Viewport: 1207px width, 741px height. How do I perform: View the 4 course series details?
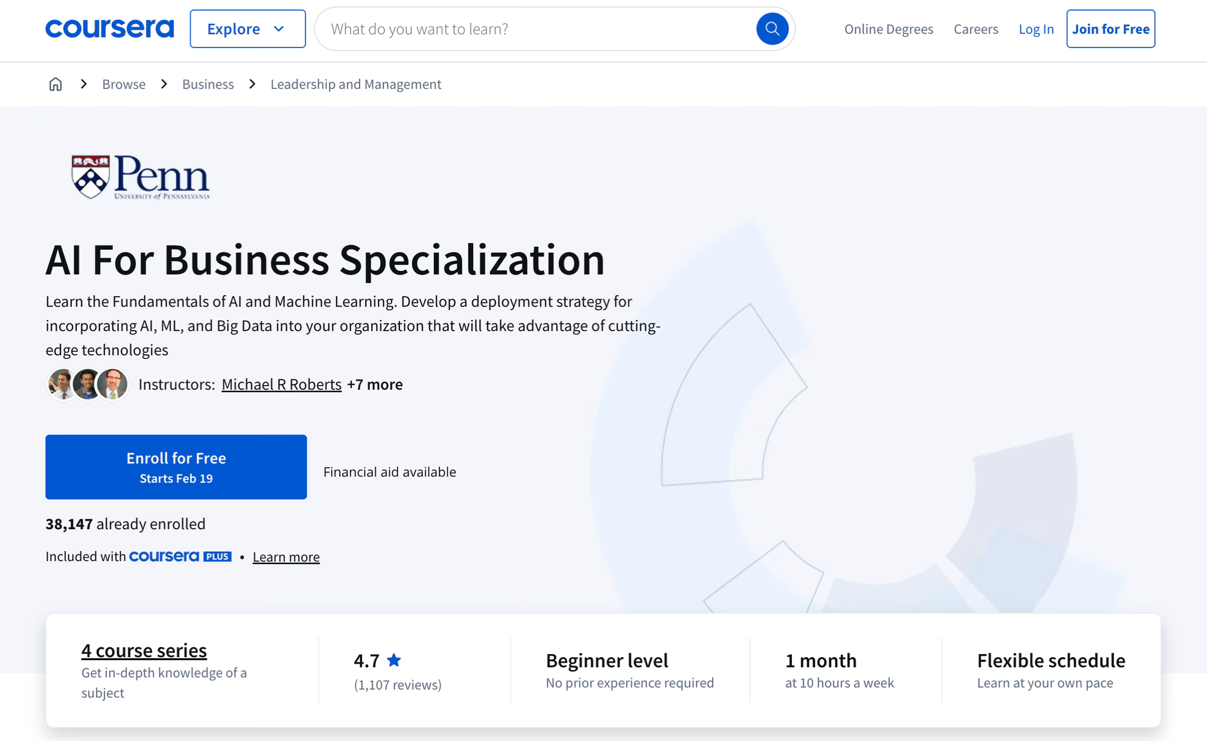pos(144,650)
